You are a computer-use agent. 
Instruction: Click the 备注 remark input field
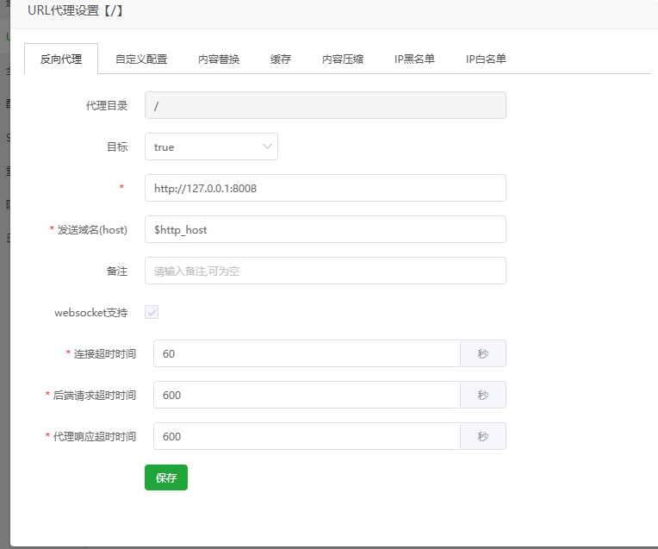click(x=325, y=271)
